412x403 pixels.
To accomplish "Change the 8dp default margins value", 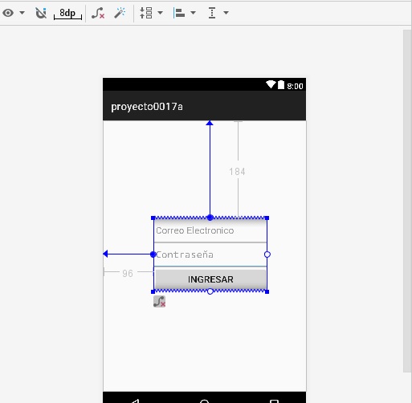I will 67,14.
